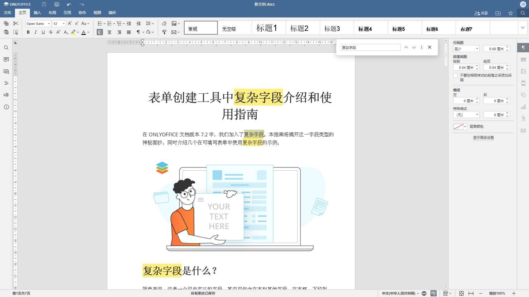Switch to the 引用 tab
Viewport: 529px width, 297px height.
point(67,13)
